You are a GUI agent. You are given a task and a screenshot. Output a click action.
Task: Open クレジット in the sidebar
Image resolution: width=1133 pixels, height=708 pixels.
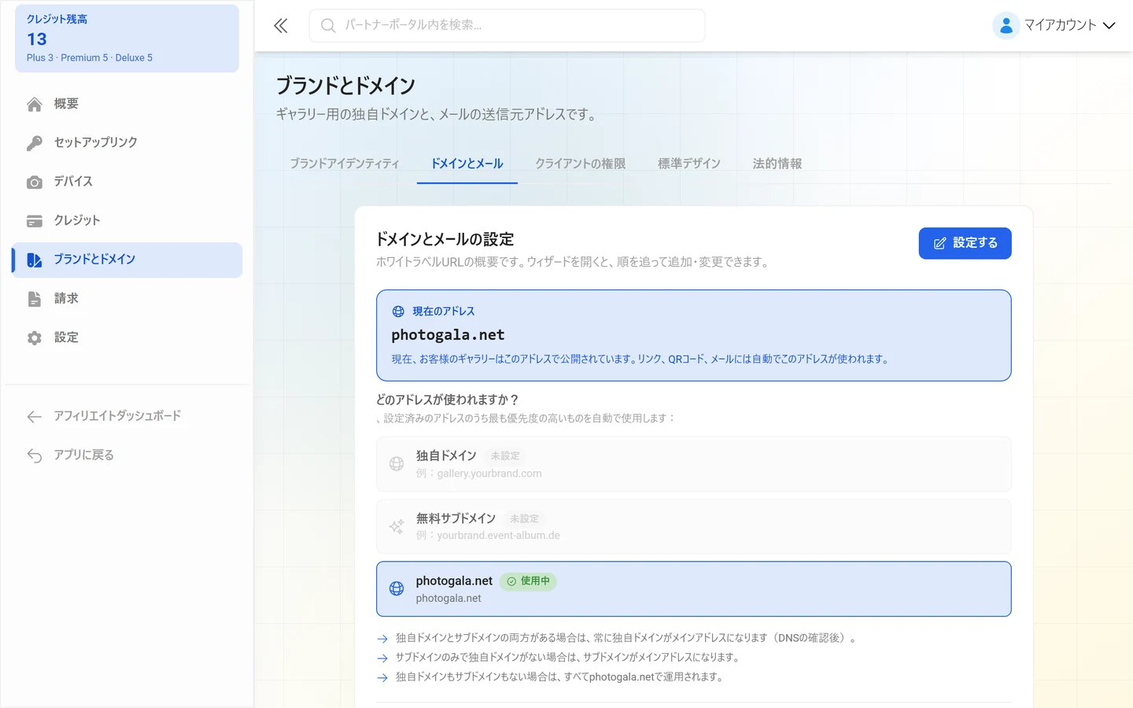click(x=127, y=221)
